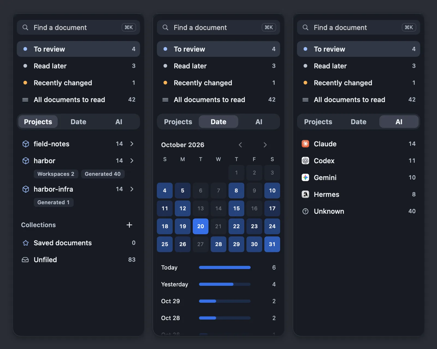Select AI tab in right panel

pos(399,122)
